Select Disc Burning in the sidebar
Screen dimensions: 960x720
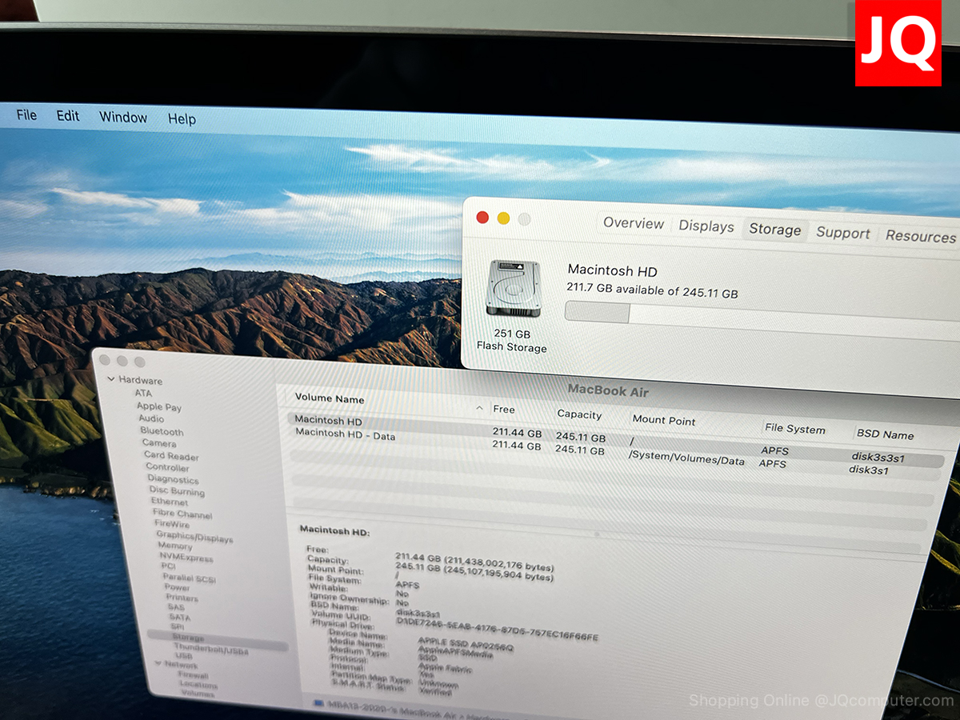click(x=177, y=491)
